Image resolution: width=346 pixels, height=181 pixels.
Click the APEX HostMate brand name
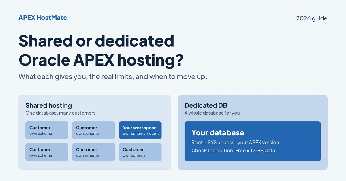tap(43, 18)
